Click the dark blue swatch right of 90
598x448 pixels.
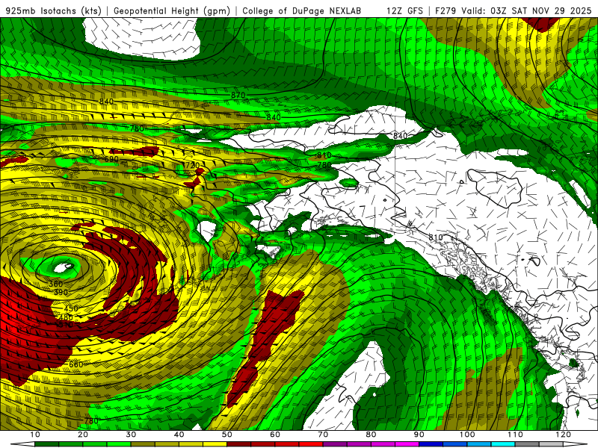pyautogui.click(x=431, y=444)
